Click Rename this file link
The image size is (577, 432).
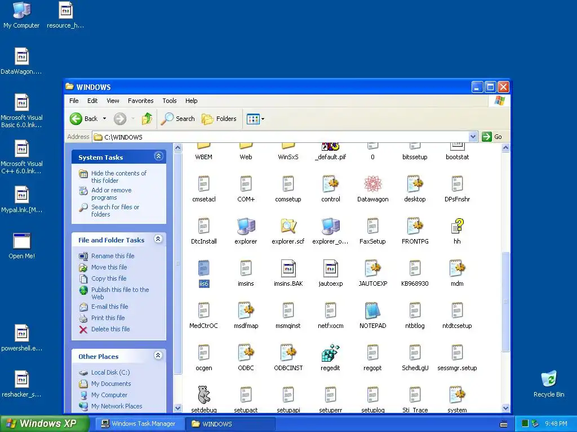[113, 256]
